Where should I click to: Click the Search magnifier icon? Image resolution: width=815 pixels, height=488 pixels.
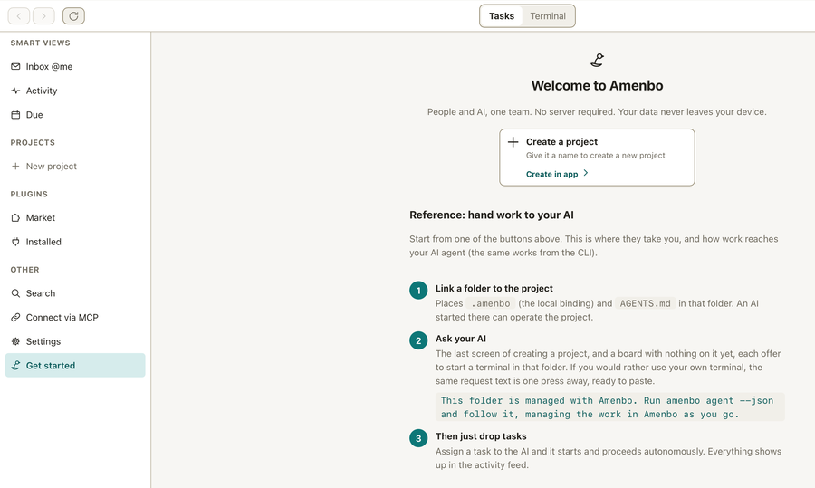click(x=15, y=293)
